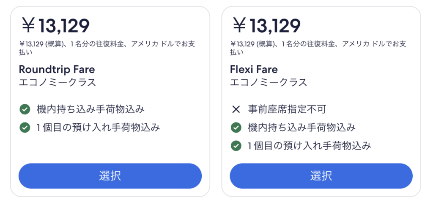Click the X icon beside 事前座席指定不可
433x203 pixels.
pos(236,109)
